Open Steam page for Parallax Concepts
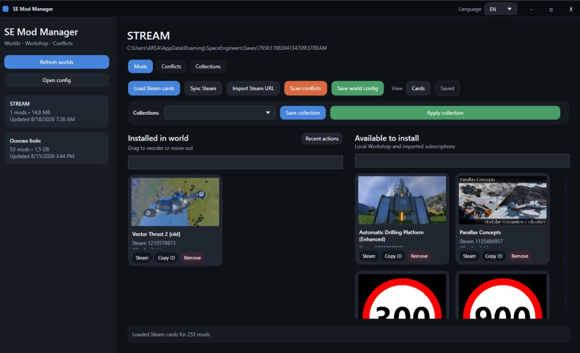 pyautogui.click(x=469, y=256)
